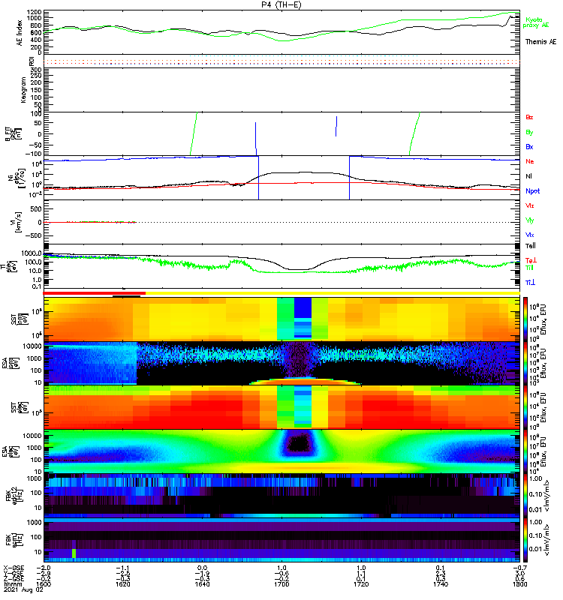Image resolution: width=563 pixels, height=600 pixels.
Task: Click the "X-GSE" position row label
Action: point(14,568)
